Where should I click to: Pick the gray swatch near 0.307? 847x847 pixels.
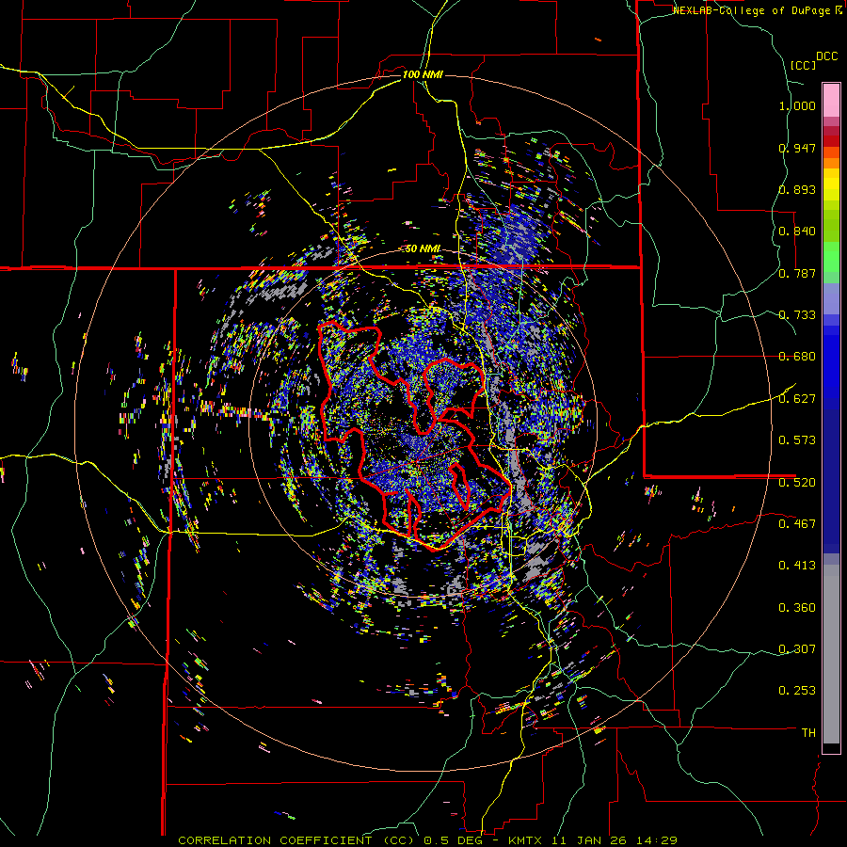(x=831, y=659)
